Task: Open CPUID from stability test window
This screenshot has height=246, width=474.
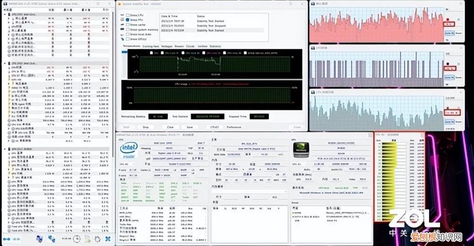Action: [x=214, y=127]
